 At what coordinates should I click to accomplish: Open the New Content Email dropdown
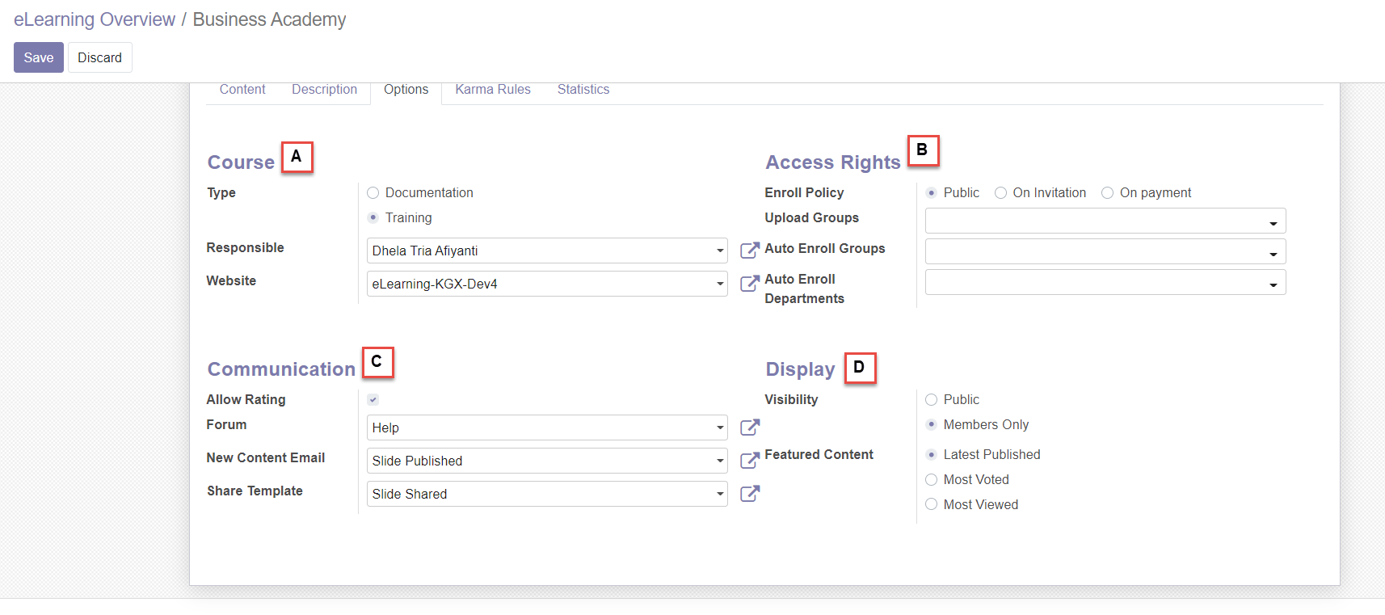tap(547, 461)
